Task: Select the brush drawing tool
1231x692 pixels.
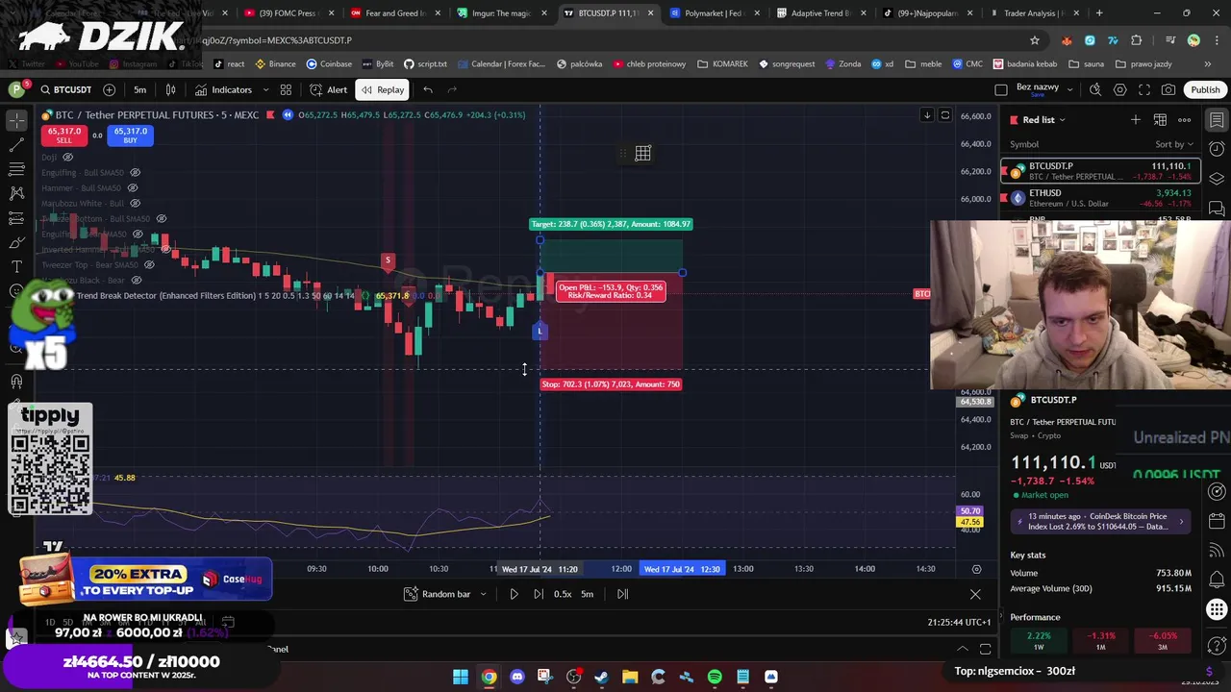Action: coord(16,242)
